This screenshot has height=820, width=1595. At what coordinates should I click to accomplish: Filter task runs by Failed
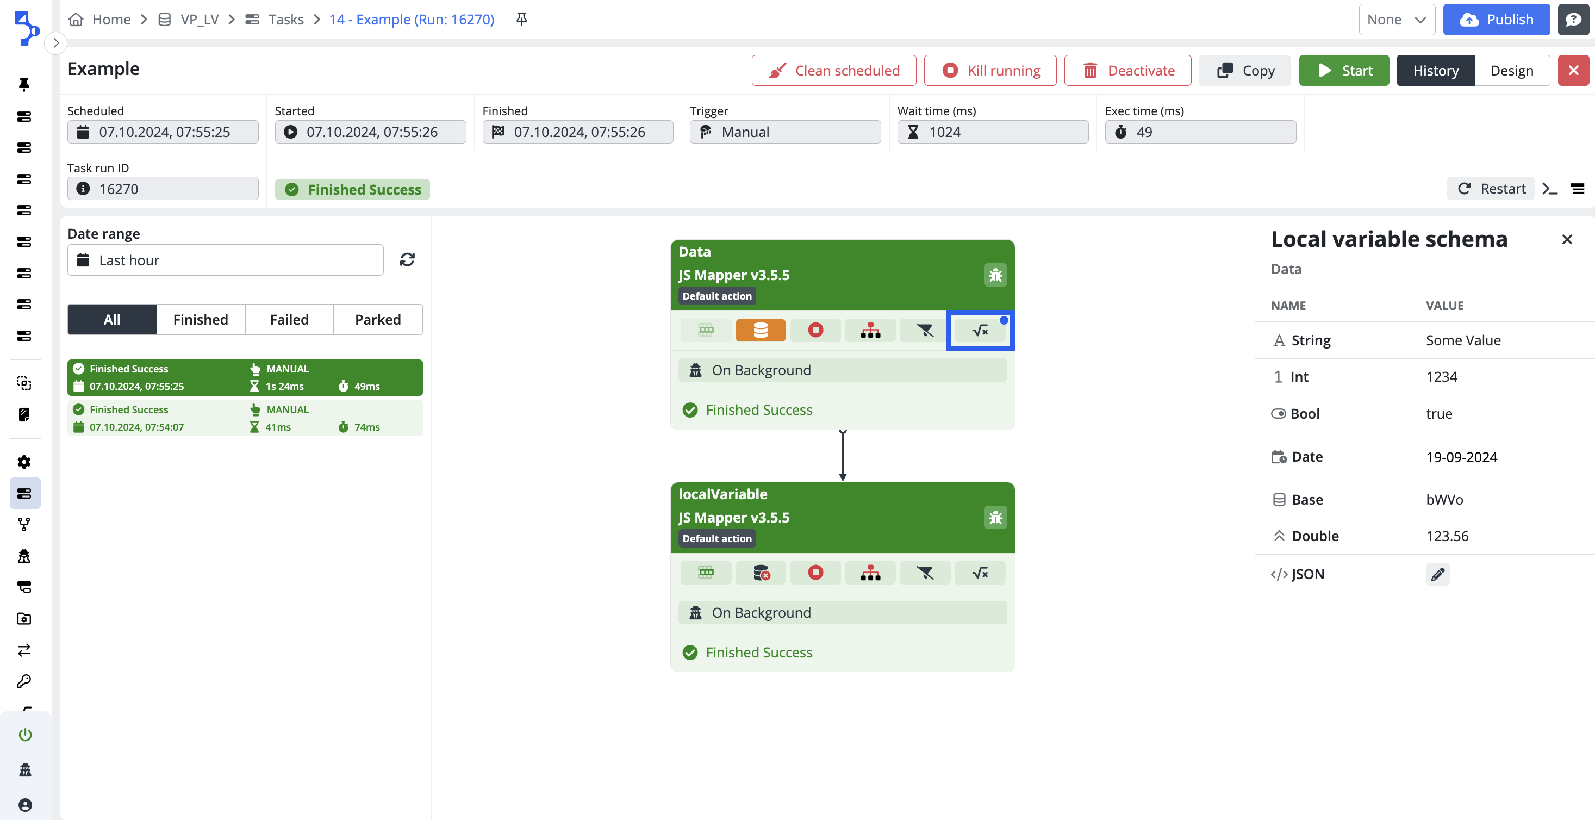[x=289, y=320]
